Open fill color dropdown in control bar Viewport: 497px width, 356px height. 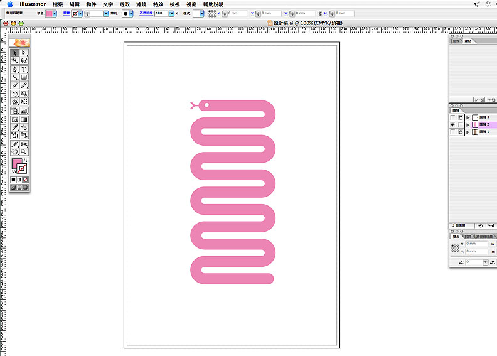click(55, 13)
